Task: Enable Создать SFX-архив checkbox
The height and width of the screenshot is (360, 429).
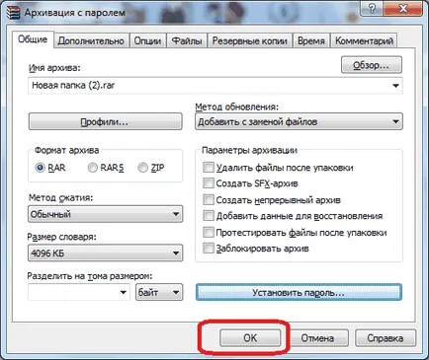Action: click(209, 182)
